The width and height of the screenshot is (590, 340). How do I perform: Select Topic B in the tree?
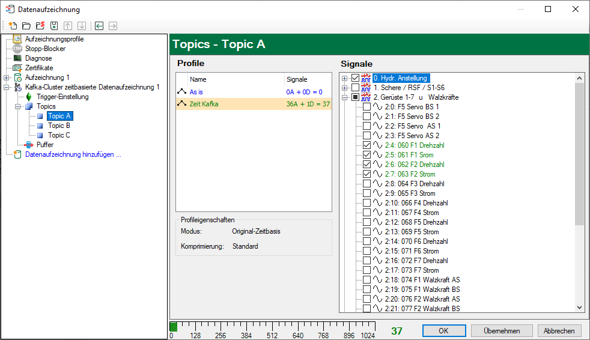pyautogui.click(x=59, y=126)
